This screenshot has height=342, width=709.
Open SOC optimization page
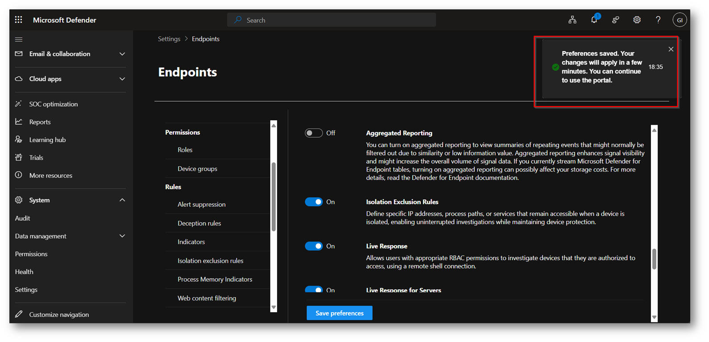coord(54,104)
